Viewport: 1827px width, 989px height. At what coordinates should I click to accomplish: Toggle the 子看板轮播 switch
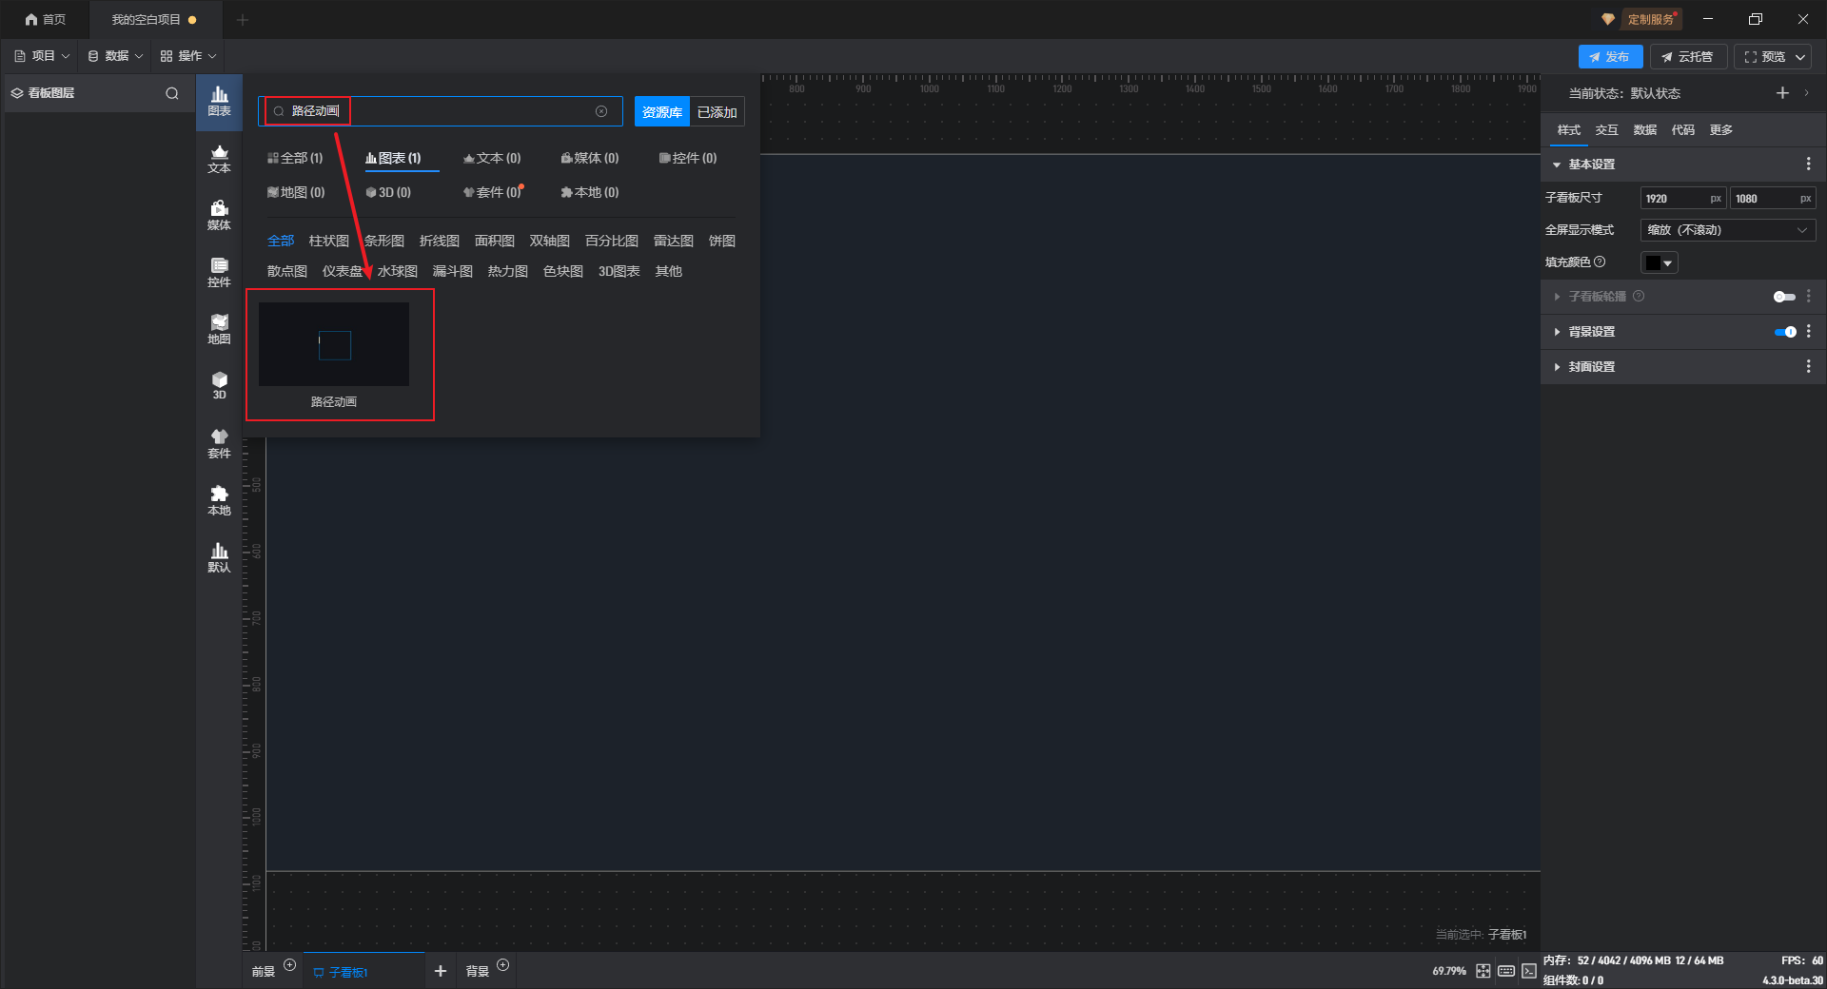[x=1784, y=297]
